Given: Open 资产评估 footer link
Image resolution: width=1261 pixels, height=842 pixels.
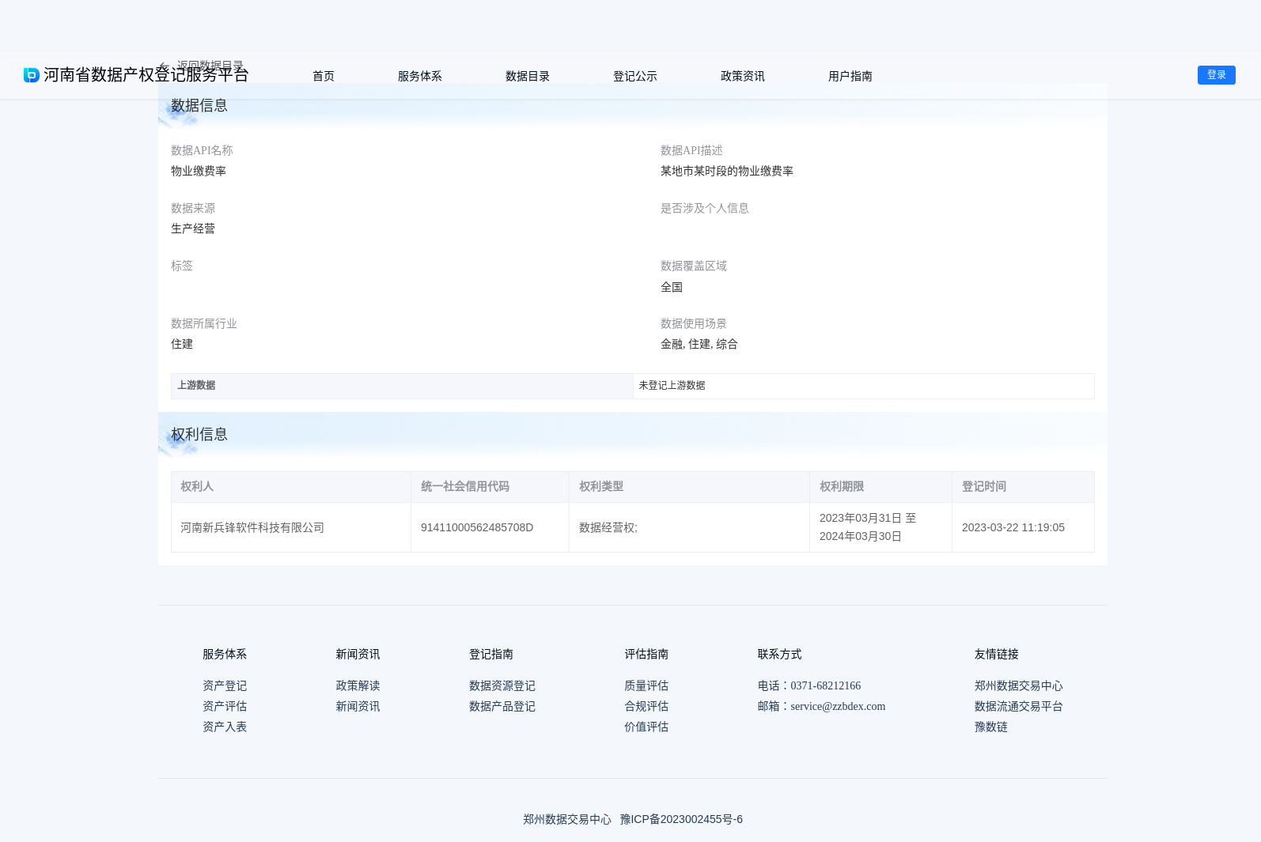Looking at the screenshot, I should (x=225, y=706).
